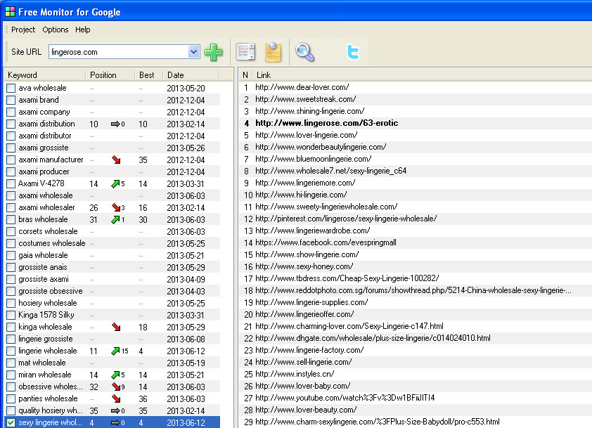
Task: Click the green up arrow for miran wholesale
Action: (x=115, y=375)
